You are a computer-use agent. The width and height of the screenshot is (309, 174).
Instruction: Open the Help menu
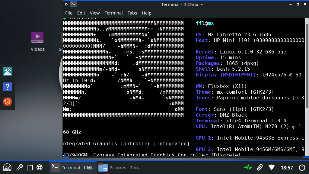point(146,13)
